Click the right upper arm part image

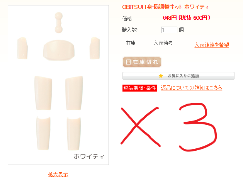pyautogui.click(x=95, y=48)
